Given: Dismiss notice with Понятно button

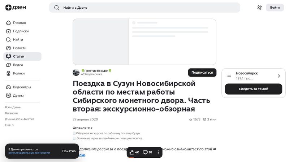Looking at the screenshot, I should [x=69, y=151].
